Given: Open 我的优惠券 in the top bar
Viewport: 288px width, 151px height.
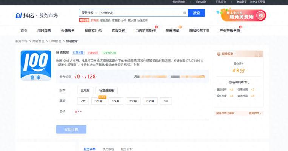Looking at the screenshot, I should (179, 2).
